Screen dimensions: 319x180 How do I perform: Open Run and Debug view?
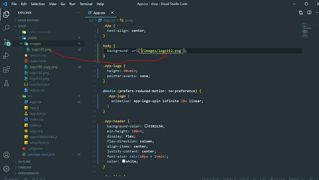[x=6, y=56]
